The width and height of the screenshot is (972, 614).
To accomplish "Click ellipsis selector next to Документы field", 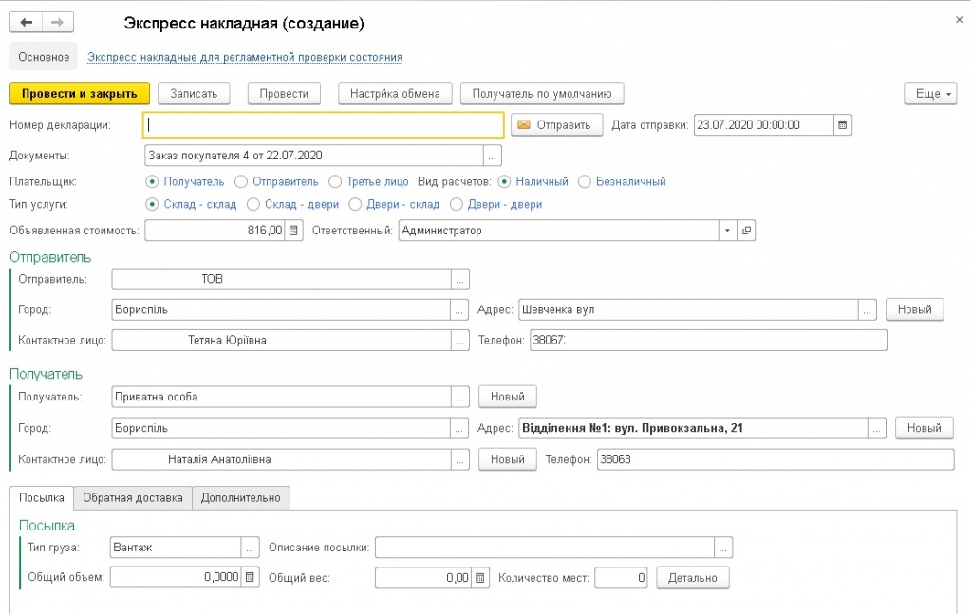I will coord(492,156).
